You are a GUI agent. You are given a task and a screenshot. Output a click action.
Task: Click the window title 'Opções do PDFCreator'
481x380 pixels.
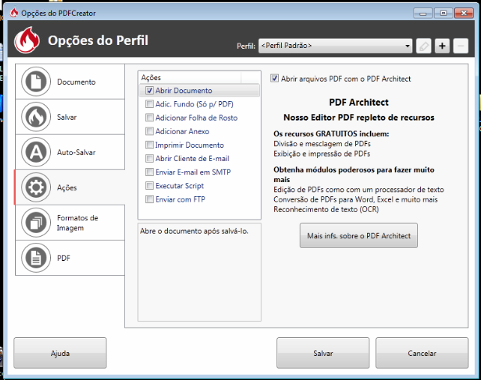[58, 13]
